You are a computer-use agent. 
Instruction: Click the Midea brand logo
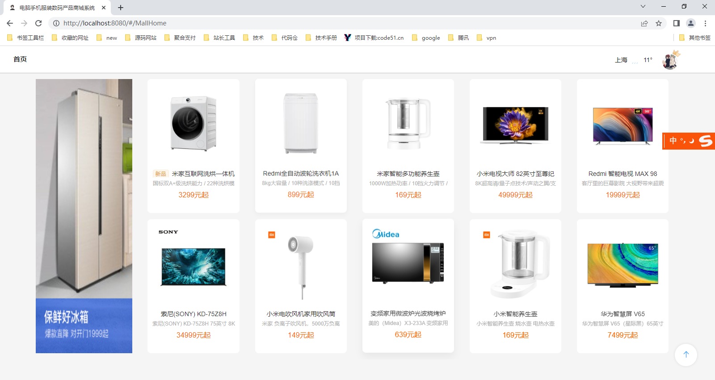pos(386,234)
